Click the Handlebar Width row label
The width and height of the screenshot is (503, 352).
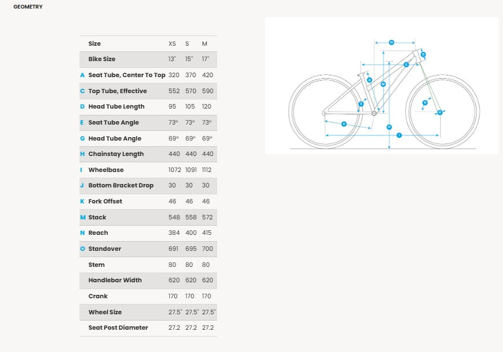[x=115, y=280]
